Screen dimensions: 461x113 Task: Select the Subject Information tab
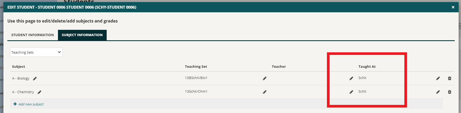click(82, 35)
